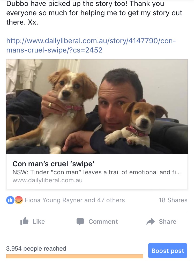Open the dailyliberal.com.au story URL link

tap(91, 45)
